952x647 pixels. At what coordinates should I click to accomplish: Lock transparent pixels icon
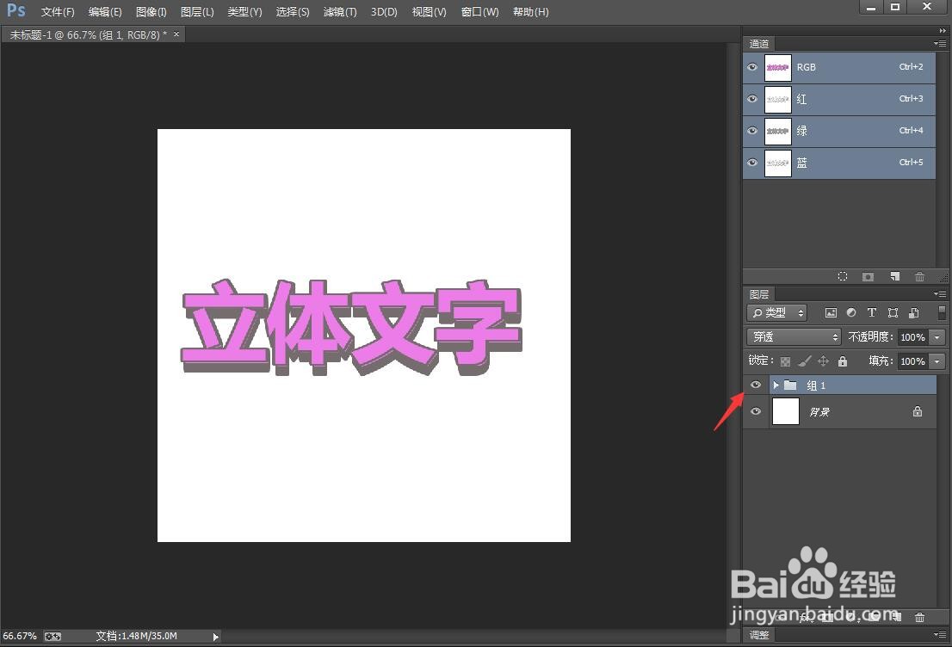click(x=785, y=361)
